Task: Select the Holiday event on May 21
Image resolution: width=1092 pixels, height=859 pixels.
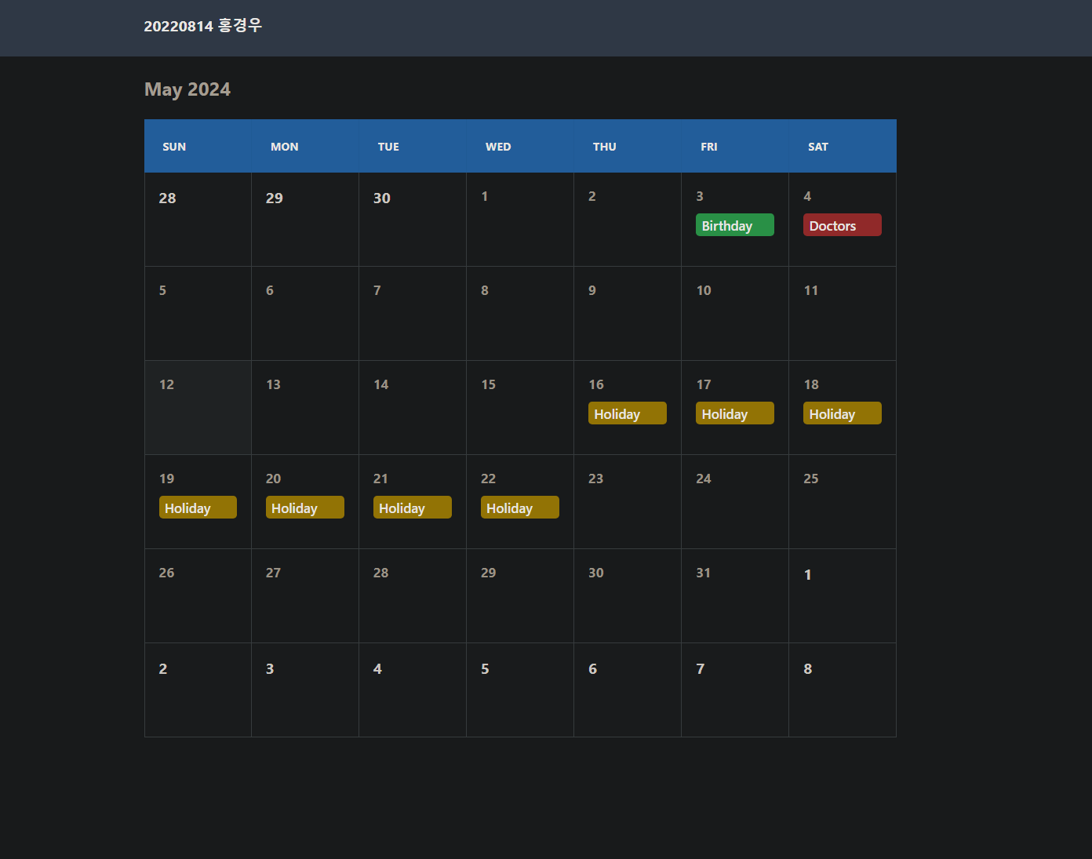Action: click(x=412, y=508)
